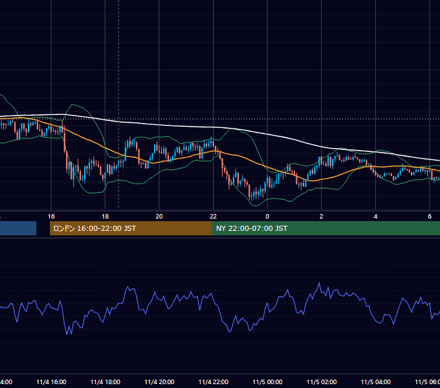The image size is (440, 388).
Task: Click the 4 hour label on price chart
Action: click(375, 216)
